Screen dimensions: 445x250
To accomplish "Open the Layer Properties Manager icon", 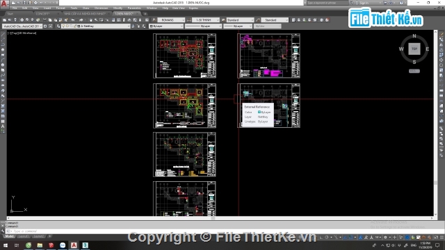I will click(x=58, y=26).
